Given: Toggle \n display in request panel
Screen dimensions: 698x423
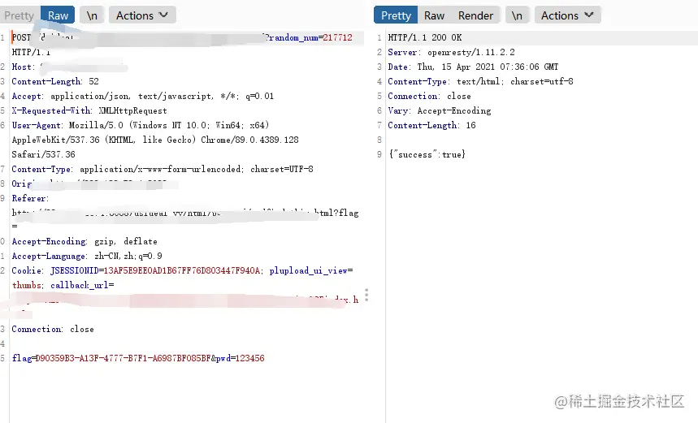Looking at the screenshot, I should point(92,15).
